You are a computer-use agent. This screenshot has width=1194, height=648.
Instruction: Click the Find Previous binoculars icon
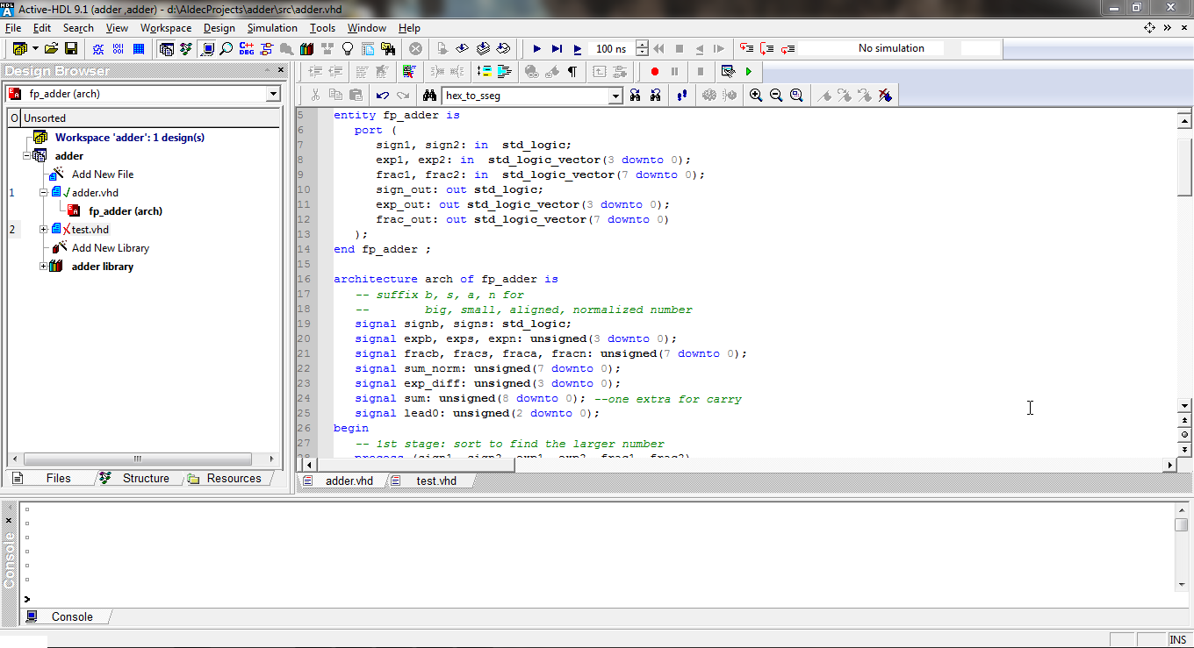click(x=655, y=95)
